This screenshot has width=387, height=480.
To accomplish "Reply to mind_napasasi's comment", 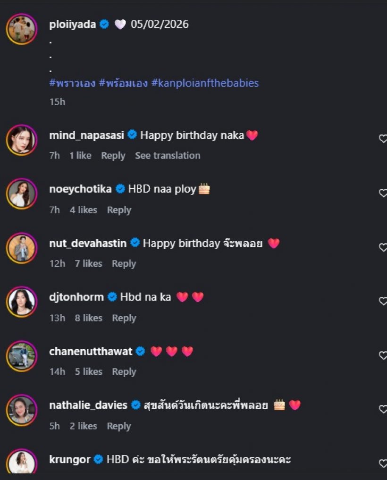I will point(113,156).
